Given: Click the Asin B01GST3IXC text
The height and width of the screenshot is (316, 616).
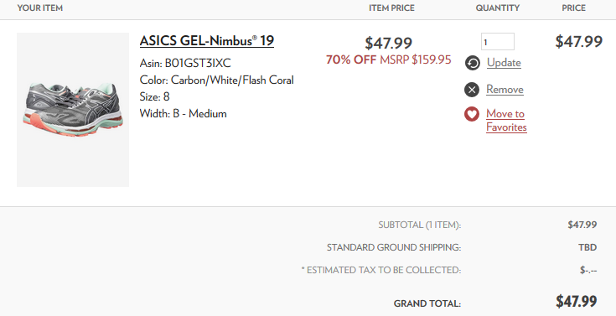Looking at the screenshot, I should (x=185, y=63).
